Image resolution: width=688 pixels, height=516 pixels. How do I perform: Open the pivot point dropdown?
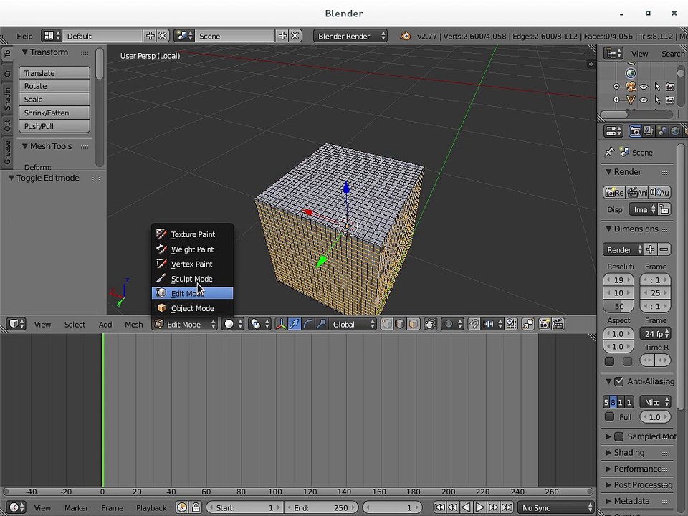click(x=259, y=324)
